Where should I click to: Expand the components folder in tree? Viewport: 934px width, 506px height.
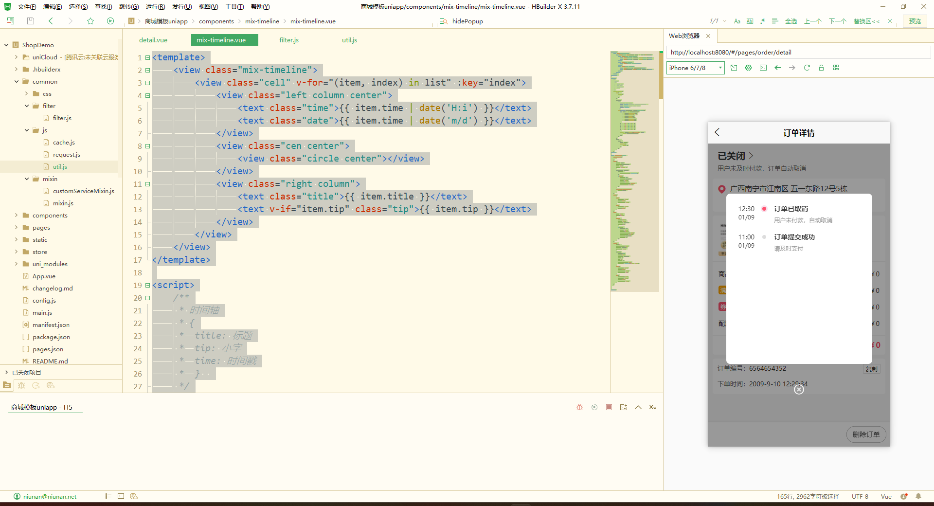(17, 215)
